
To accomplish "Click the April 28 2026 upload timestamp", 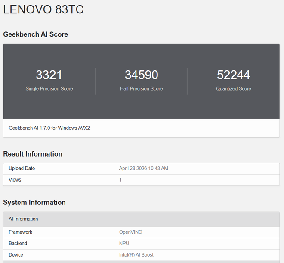I will coord(143,169).
